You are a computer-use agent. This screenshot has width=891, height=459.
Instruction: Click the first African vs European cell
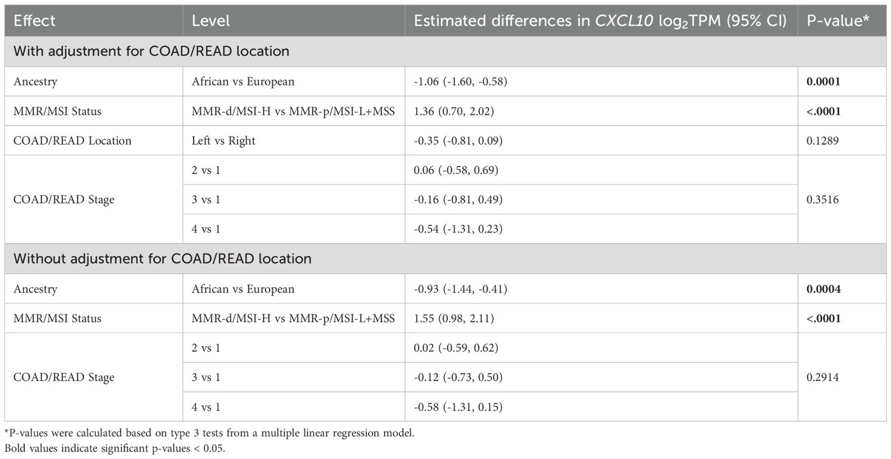243,81
